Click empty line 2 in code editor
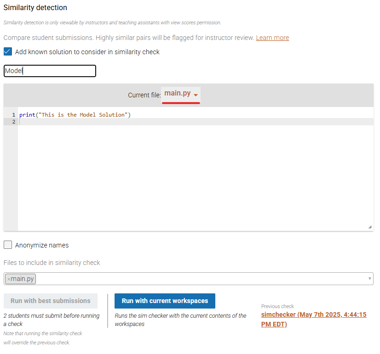Image resolution: width=380 pixels, height=354 pixels. click(196, 122)
